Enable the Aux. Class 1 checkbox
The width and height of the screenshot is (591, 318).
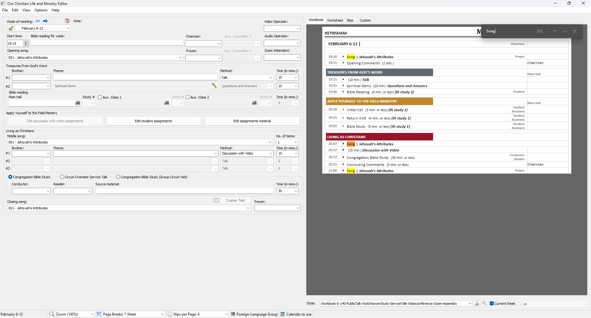pos(100,97)
